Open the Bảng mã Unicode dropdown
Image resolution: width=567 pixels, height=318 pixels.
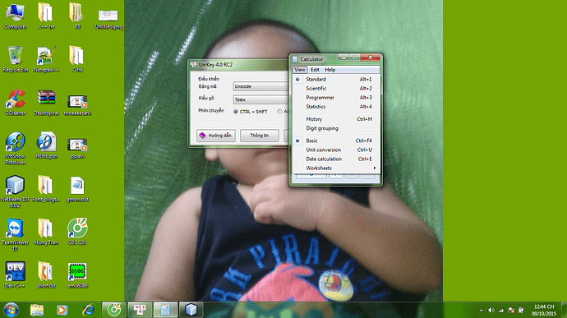tap(260, 86)
